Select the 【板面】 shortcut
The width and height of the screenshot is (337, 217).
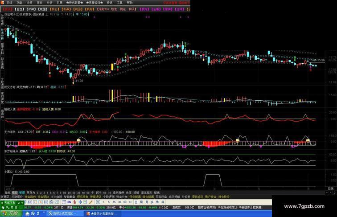click(43, 9)
